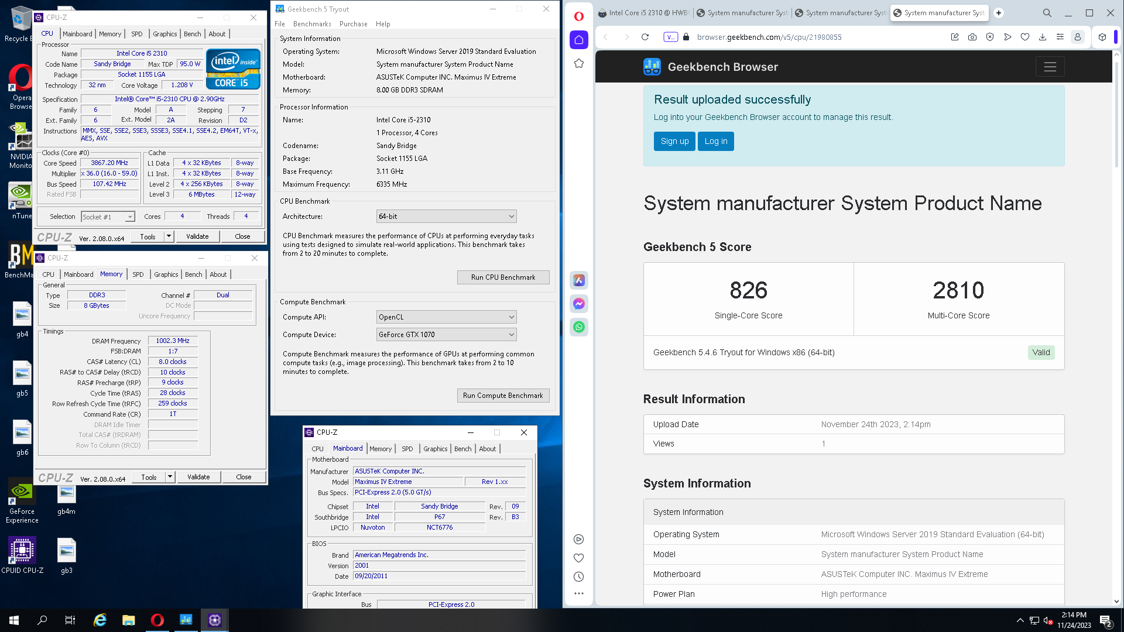Switch to SPD tab in CPU-Z Memory window
The image size is (1124, 632).
pyautogui.click(x=138, y=274)
